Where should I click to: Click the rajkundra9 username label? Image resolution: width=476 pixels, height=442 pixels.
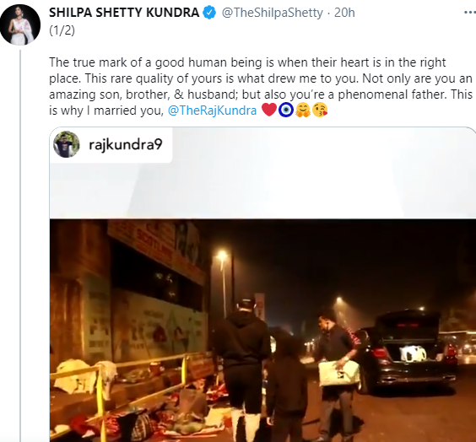(x=126, y=145)
